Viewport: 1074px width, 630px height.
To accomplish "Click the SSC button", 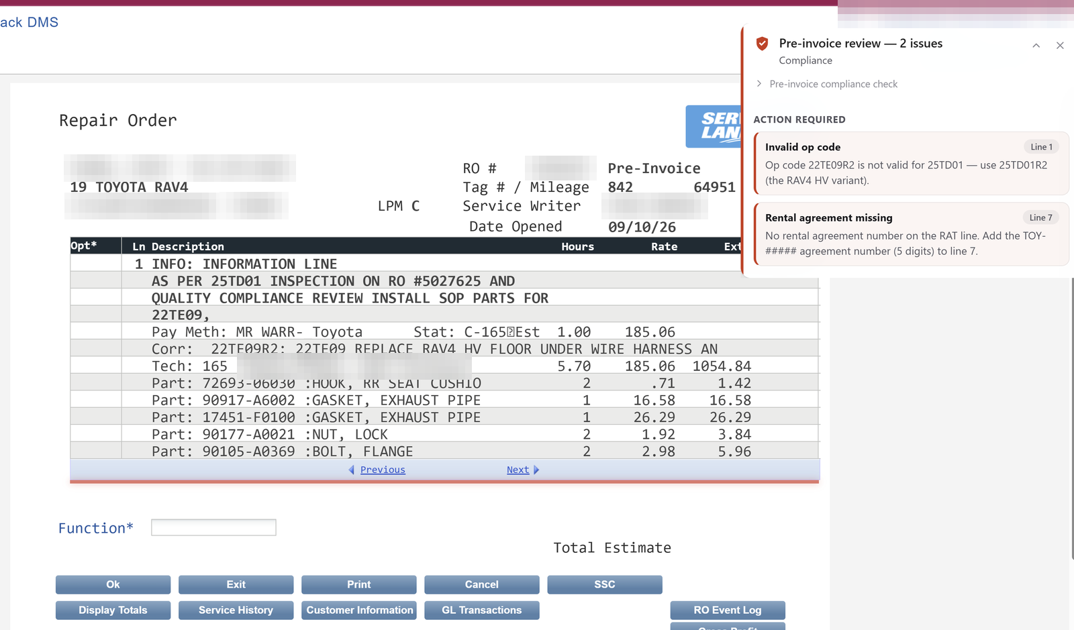I will click(604, 584).
